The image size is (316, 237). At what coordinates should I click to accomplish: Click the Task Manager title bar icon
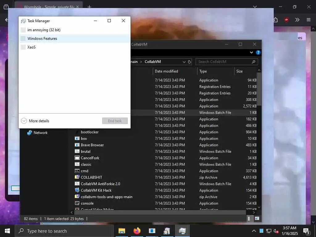click(x=23, y=21)
